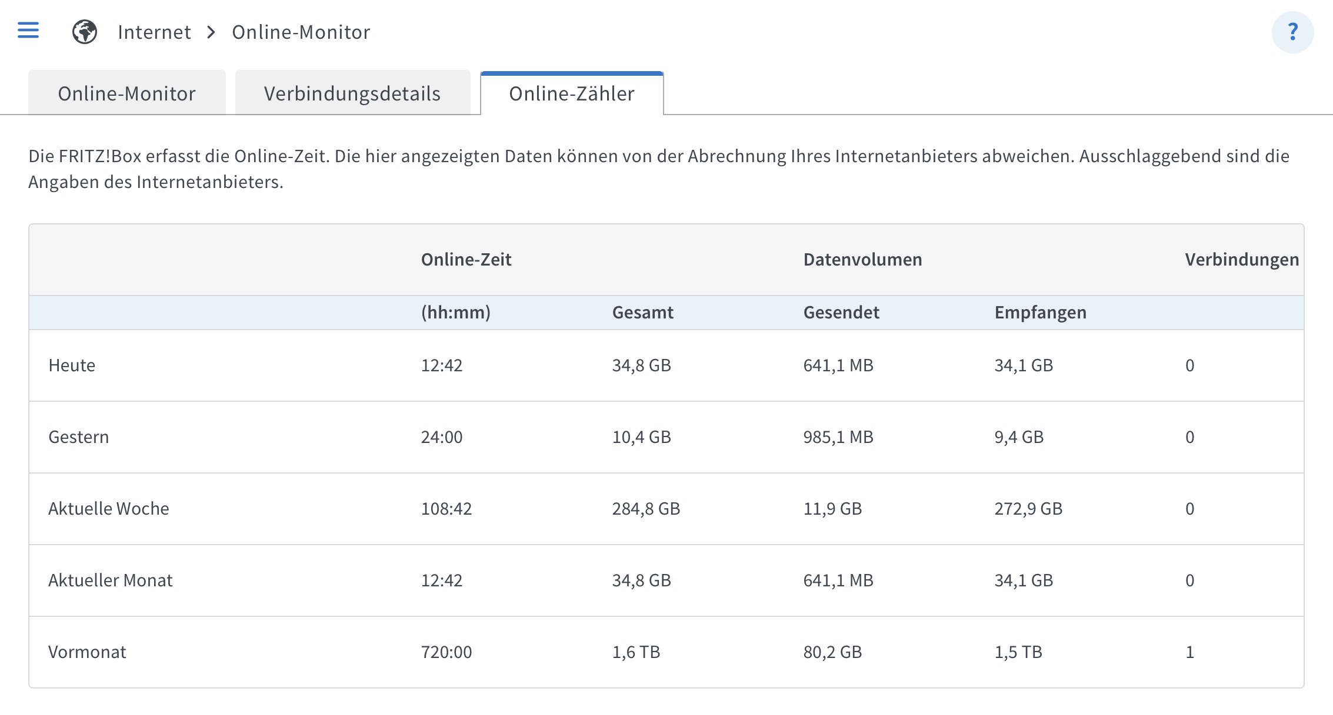Image resolution: width=1333 pixels, height=715 pixels.
Task: Click the Aktuelle Woche row
Action: pyautogui.click(x=666, y=509)
